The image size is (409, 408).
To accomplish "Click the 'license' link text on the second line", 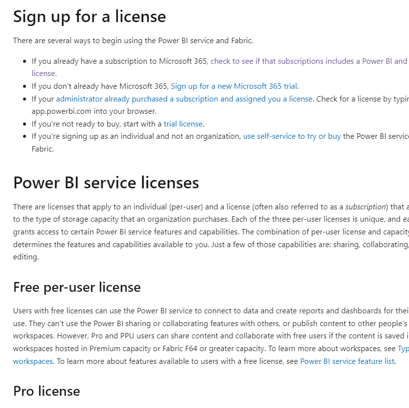I will [41, 73].
